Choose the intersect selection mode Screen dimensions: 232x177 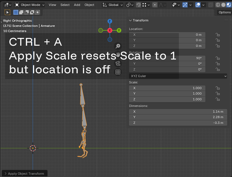(x=38, y=12)
